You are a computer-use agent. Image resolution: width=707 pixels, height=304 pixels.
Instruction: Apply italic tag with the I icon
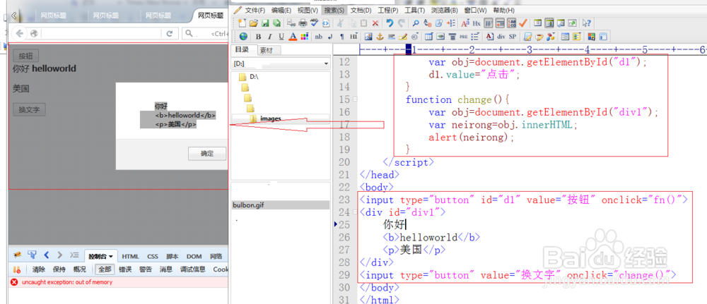[x=269, y=37]
